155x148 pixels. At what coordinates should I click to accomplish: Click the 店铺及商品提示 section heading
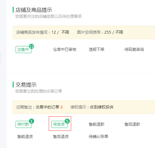[34, 10]
